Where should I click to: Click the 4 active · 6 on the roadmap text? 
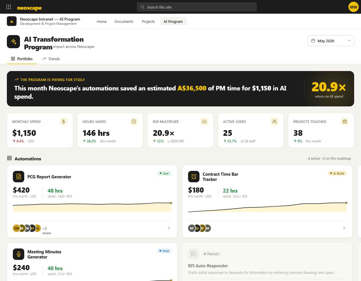[329, 159]
